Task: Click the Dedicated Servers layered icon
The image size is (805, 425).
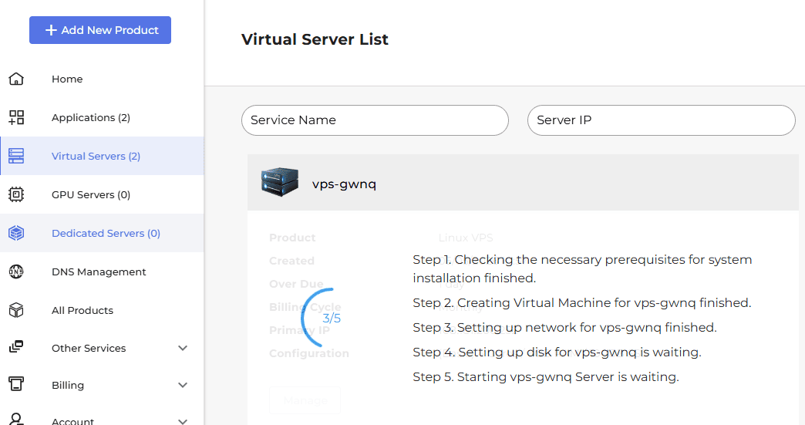Action: 16,233
